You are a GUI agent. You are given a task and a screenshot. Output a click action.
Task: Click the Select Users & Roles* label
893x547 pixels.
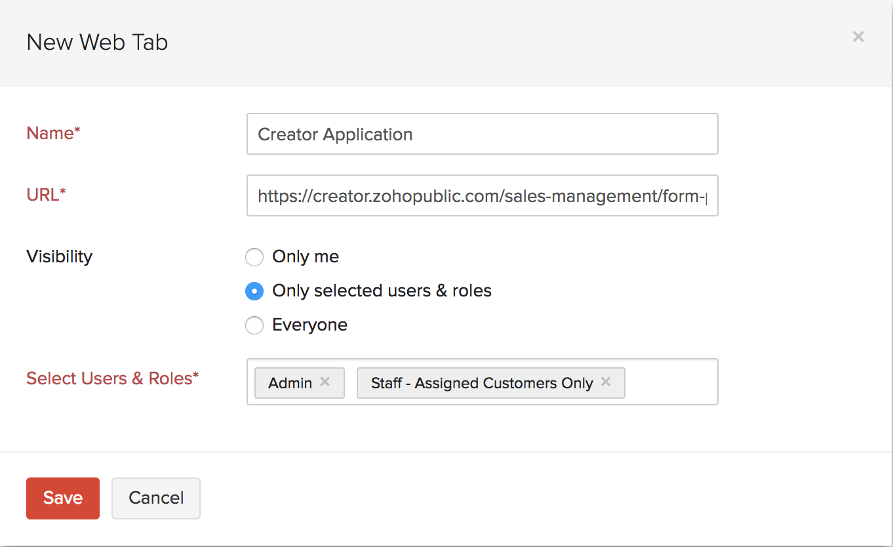point(112,378)
